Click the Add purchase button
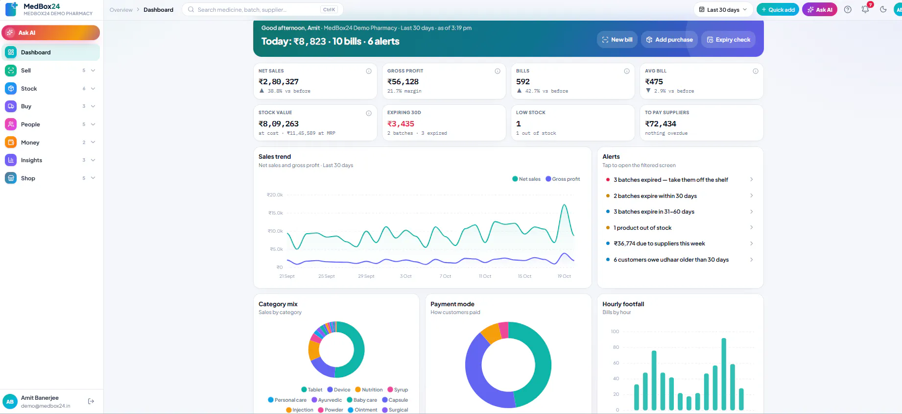902x414 pixels. [x=669, y=40]
